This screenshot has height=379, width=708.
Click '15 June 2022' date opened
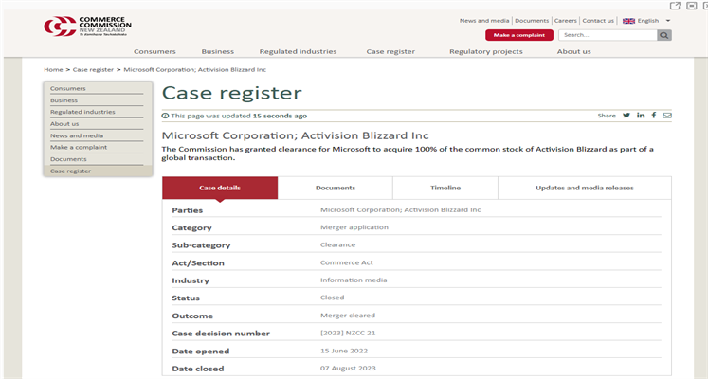tap(344, 351)
